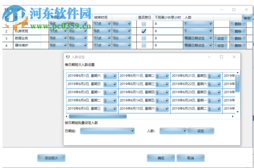
Task: Tick the cross-day checkbox in row 1
Action: 144,24
